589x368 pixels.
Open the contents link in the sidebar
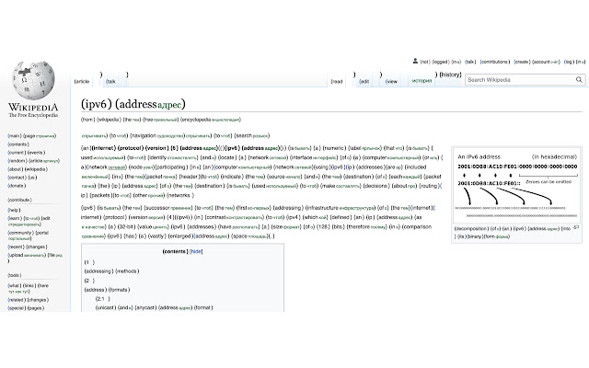[x=18, y=144]
